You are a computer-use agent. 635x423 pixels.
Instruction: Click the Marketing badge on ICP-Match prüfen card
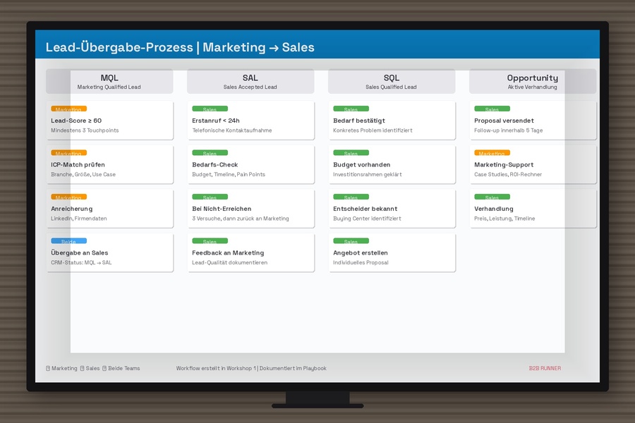(68, 153)
